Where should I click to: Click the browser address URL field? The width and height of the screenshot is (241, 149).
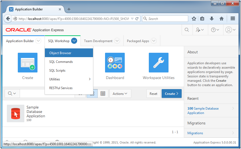click(x=74, y=19)
